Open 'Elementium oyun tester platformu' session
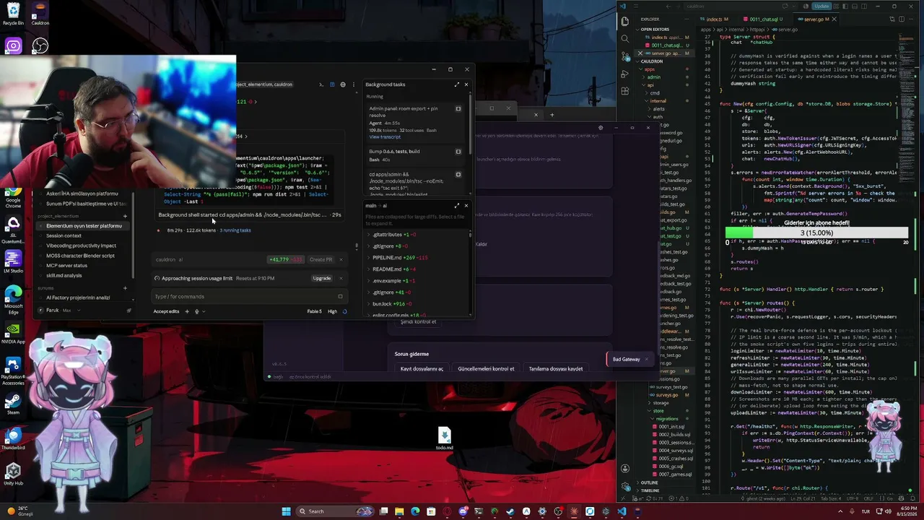Viewport: 924px width, 520px height. [x=84, y=226]
